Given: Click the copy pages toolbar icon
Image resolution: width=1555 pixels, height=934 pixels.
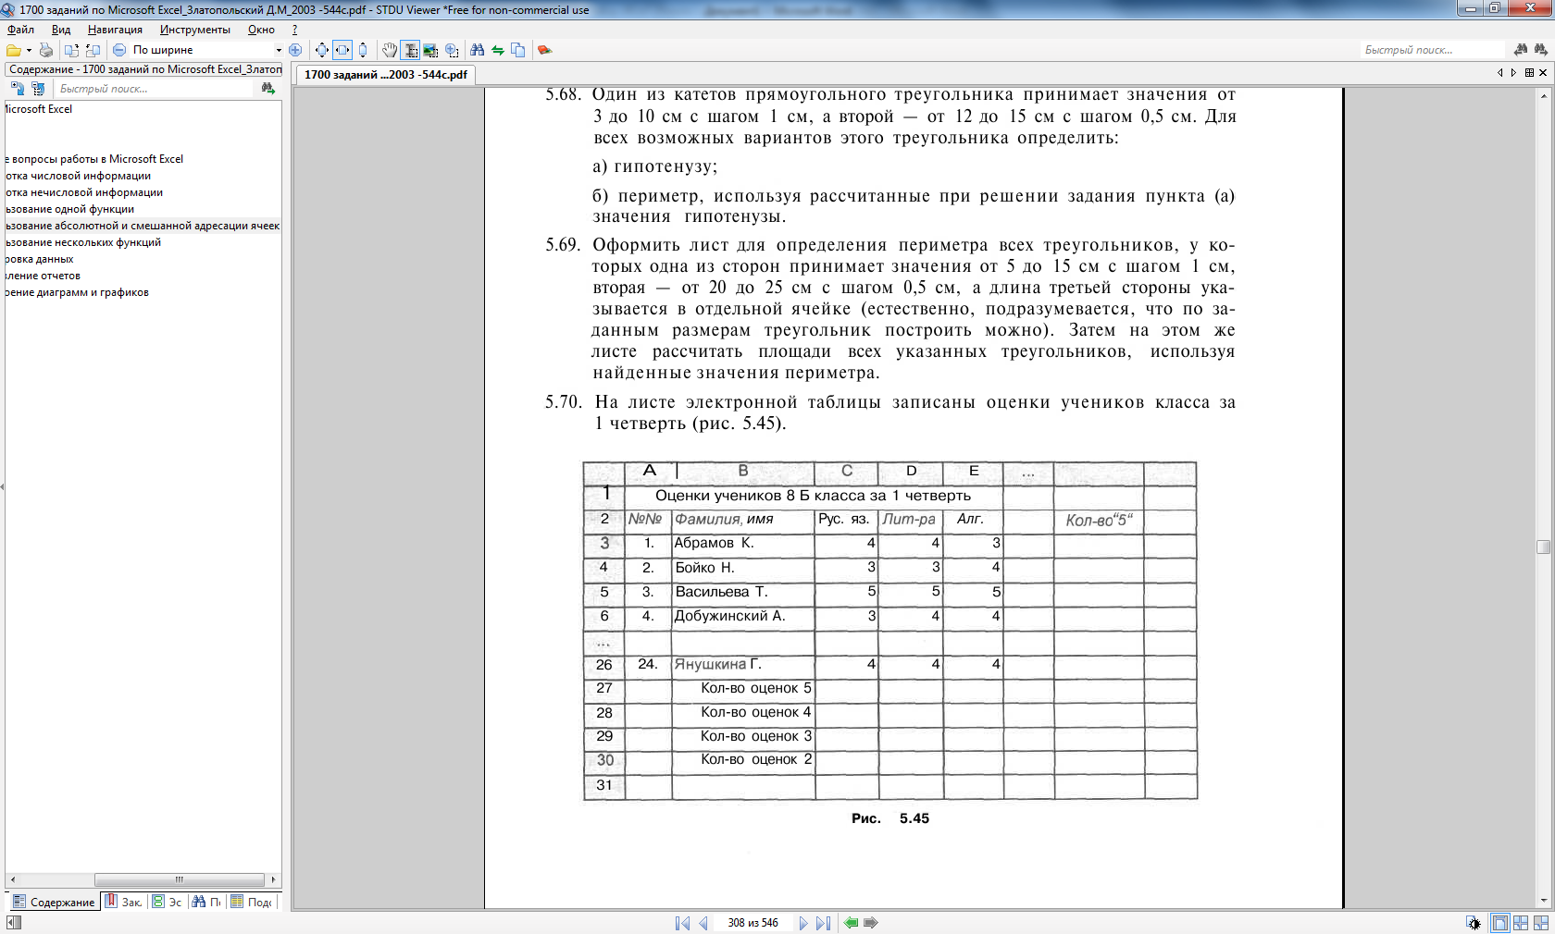Looking at the screenshot, I should (518, 50).
